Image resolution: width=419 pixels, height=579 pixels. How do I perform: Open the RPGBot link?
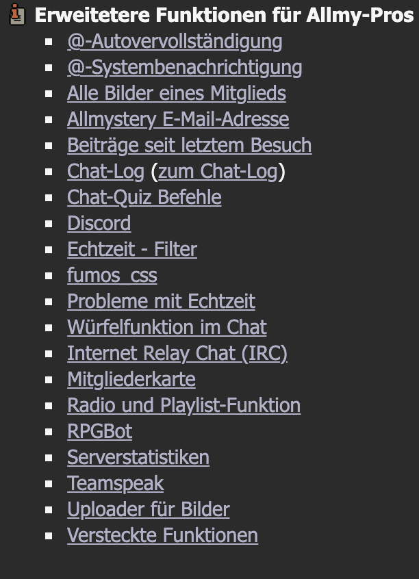pyautogui.click(x=100, y=431)
